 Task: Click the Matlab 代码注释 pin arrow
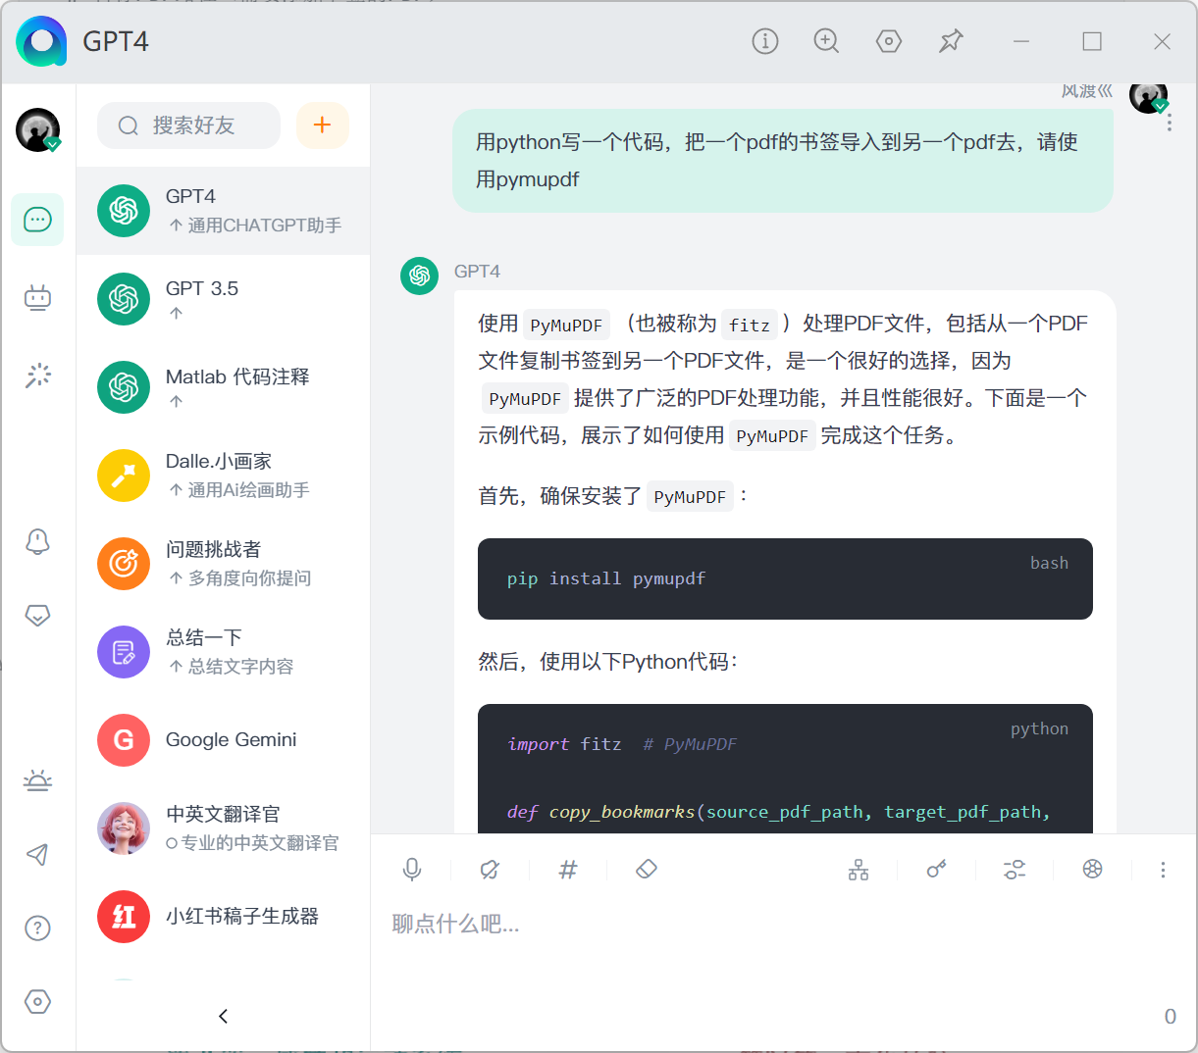tap(177, 402)
